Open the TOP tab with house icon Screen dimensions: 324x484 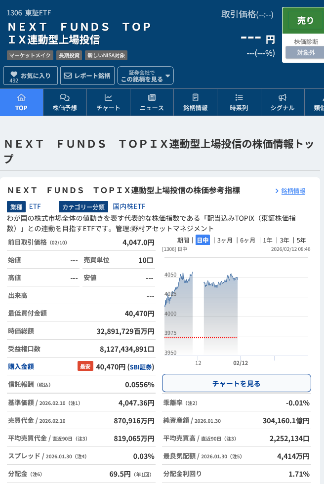point(21,102)
